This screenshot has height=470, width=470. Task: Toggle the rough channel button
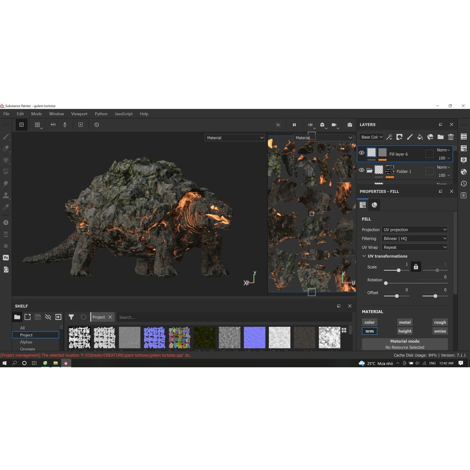tap(440, 322)
